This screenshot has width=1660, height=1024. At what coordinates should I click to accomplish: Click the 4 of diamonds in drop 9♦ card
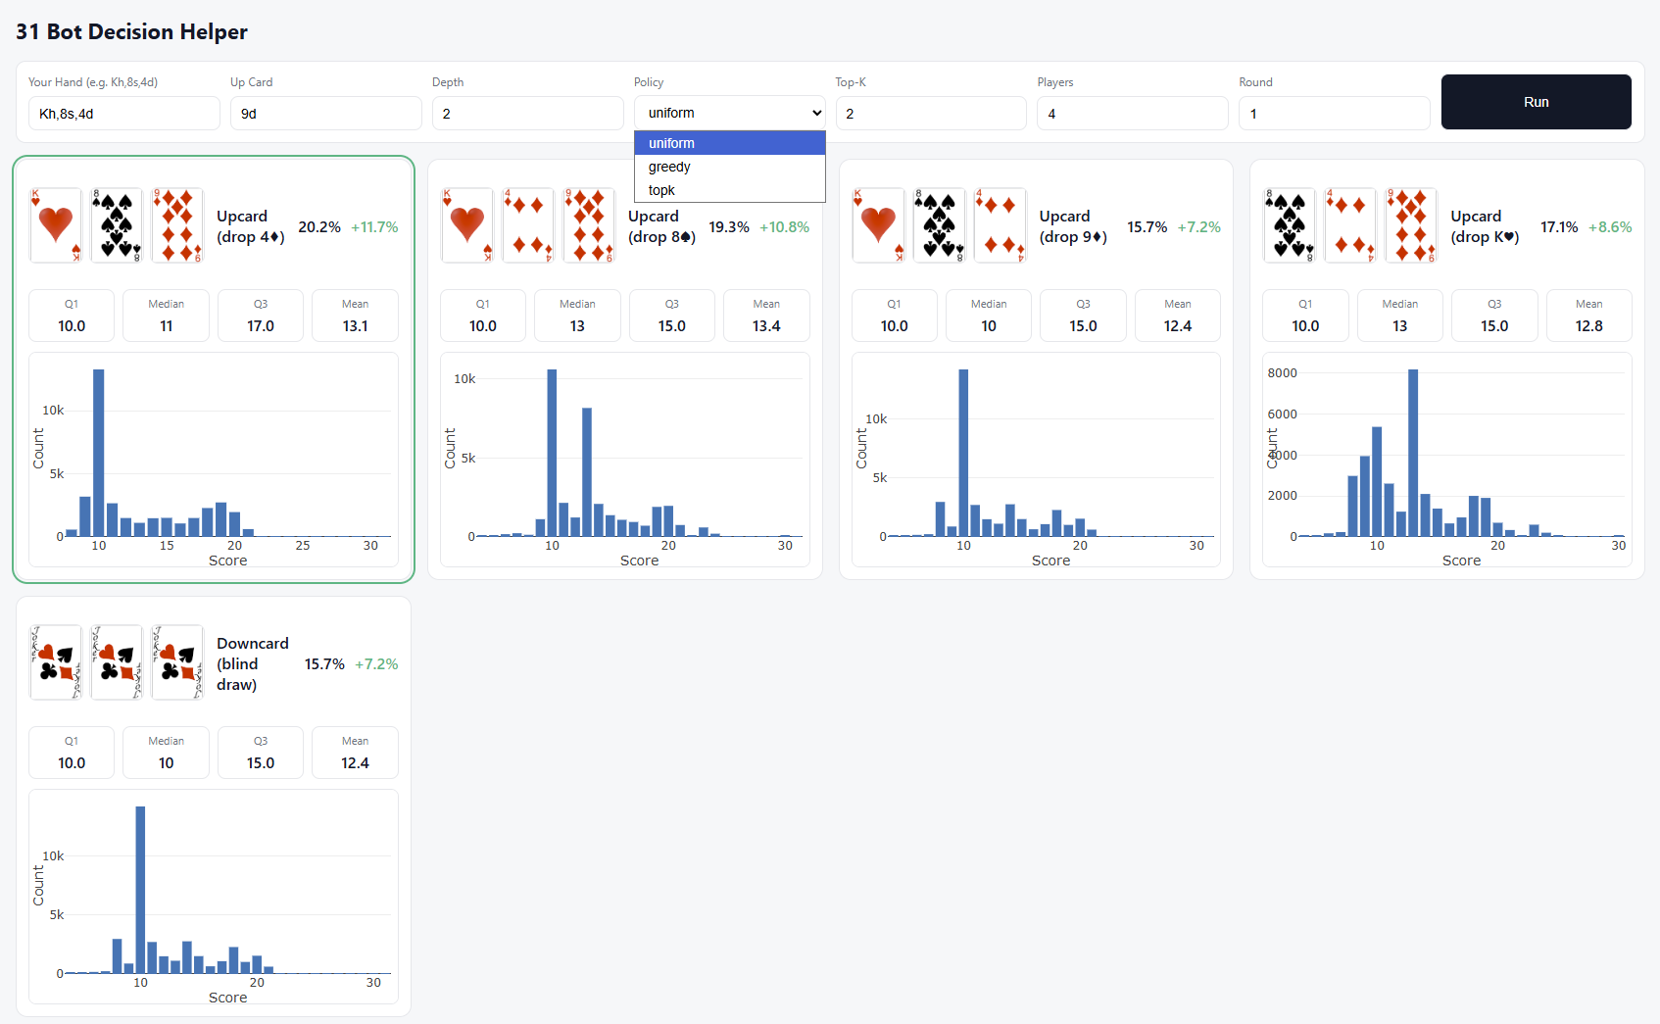pyautogui.click(x=1001, y=225)
